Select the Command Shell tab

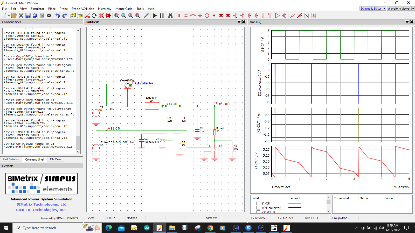coord(34,159)
